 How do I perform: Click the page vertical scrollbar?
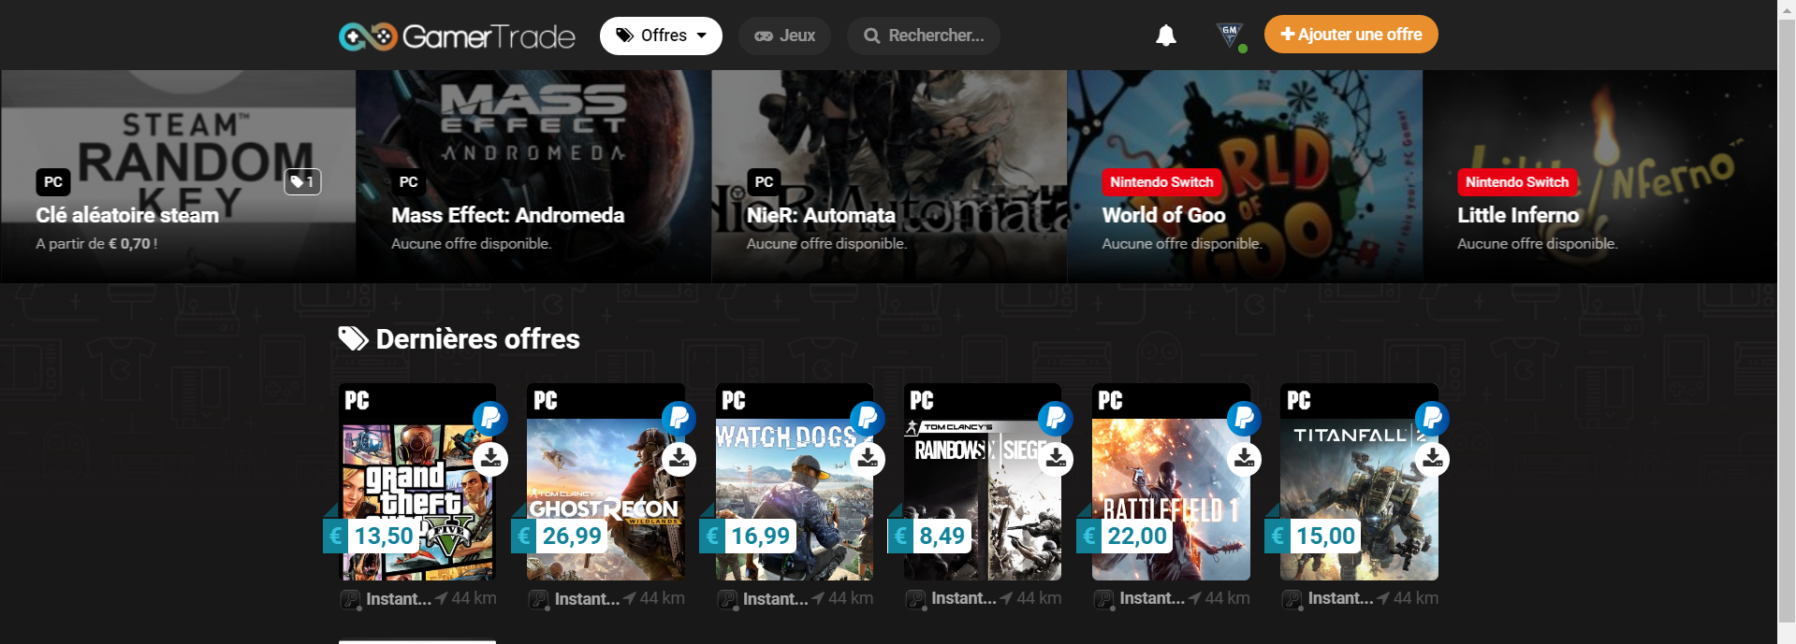click(1787, 322)
